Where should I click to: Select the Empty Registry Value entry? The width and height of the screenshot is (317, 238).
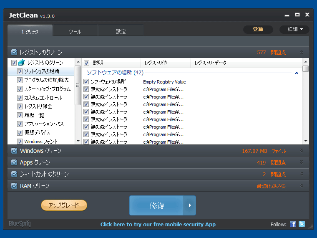(164, 82)
